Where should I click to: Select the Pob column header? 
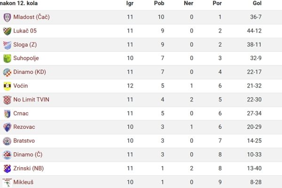[159, 3]
